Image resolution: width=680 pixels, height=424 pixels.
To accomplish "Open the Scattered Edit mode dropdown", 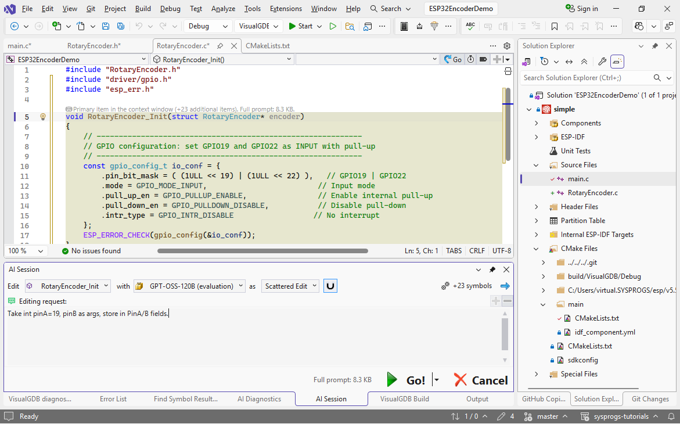I will point(290,286).
